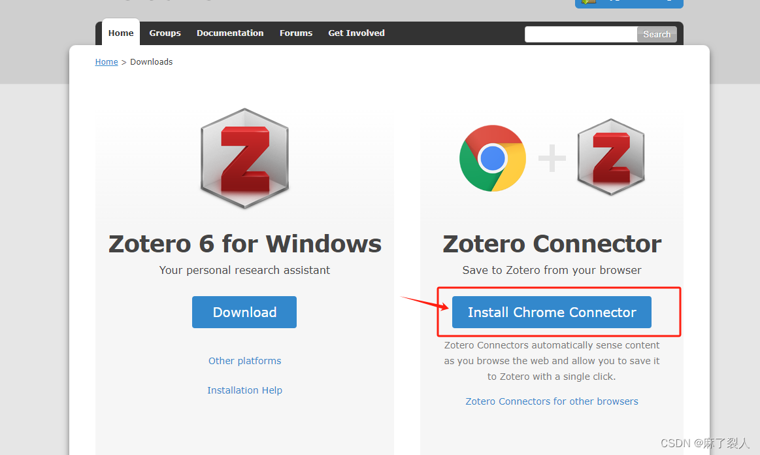Go to the Forums page
This screenshot has width=760, height=455.
(295, 33)
